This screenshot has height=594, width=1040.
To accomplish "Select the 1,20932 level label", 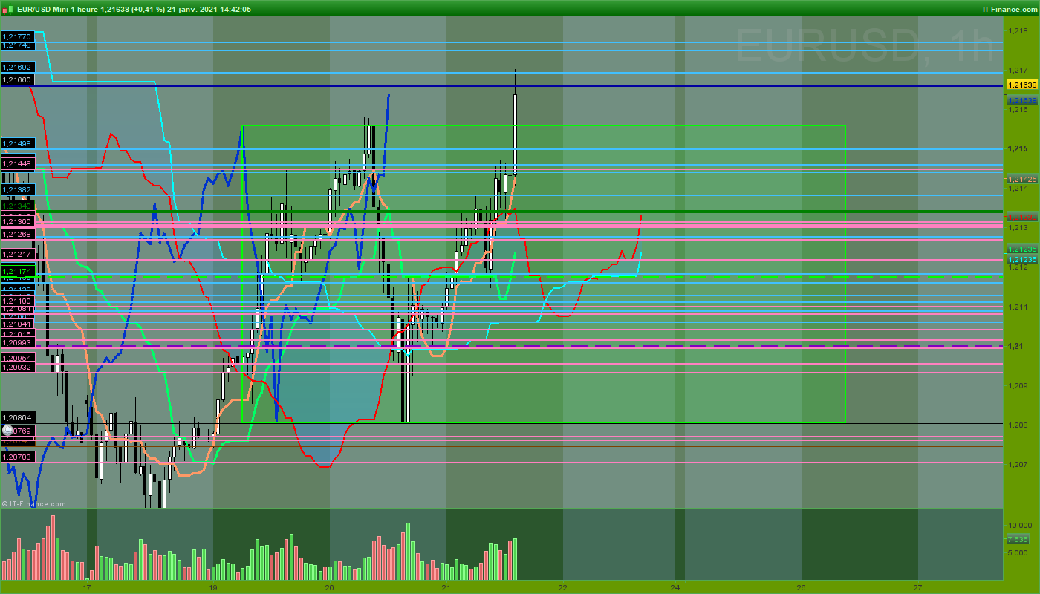I will 17,367.
